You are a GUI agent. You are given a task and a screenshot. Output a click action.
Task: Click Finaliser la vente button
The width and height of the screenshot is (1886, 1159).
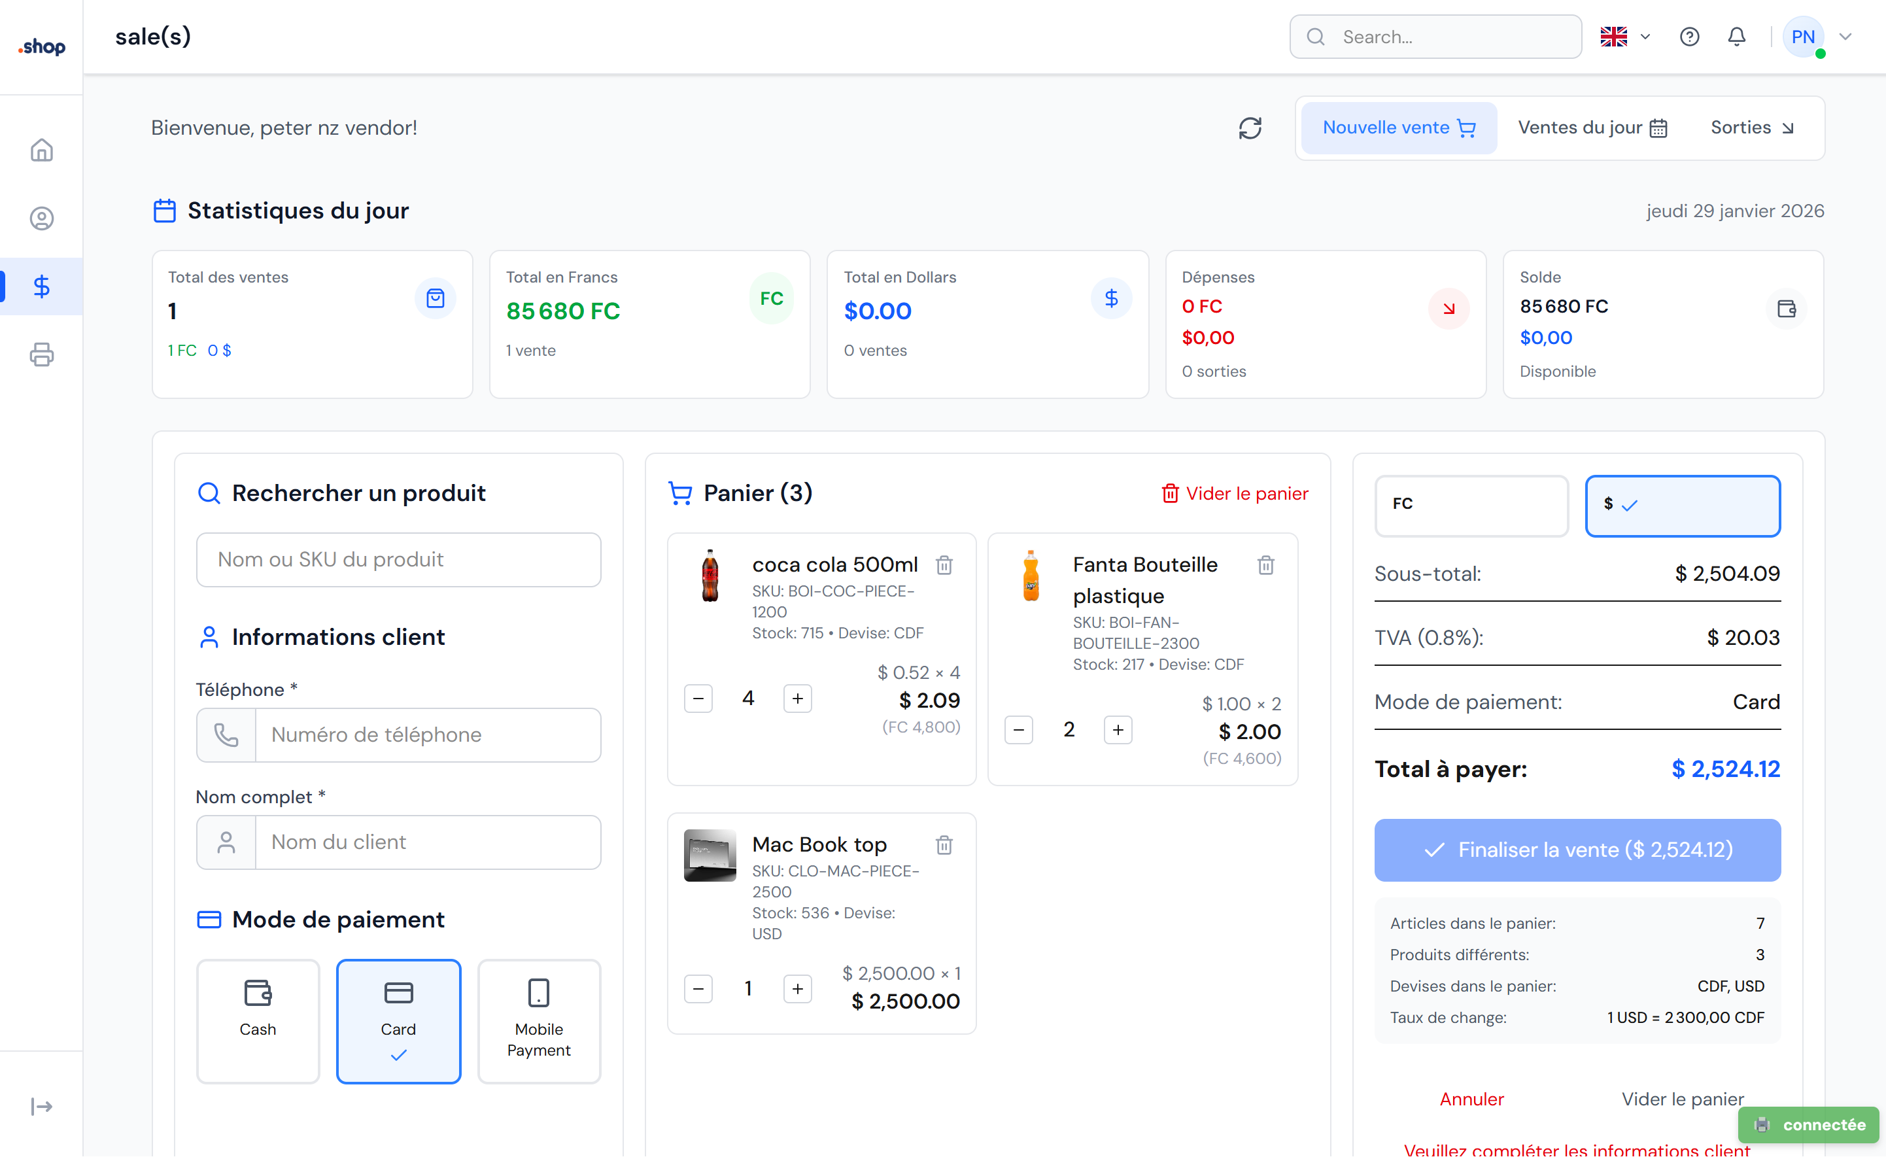(1577, 850)
